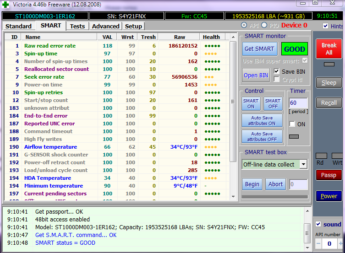Switch to the Tests tab

(x=77, y=26)
